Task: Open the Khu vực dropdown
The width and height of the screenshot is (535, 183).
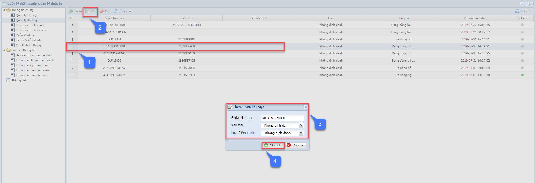Action: point(301,125)
